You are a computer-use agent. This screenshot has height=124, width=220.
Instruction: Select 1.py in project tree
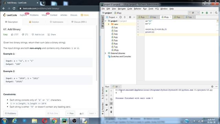114,28
